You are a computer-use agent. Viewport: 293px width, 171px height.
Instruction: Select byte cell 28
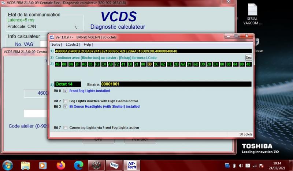click(x=209, y=64)
